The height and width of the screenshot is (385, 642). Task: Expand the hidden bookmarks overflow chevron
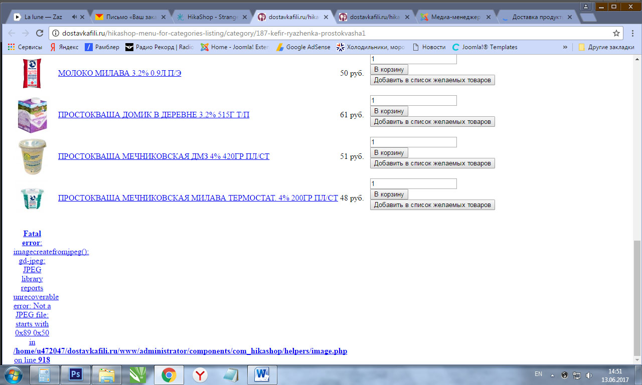click(x=565, y=47)
